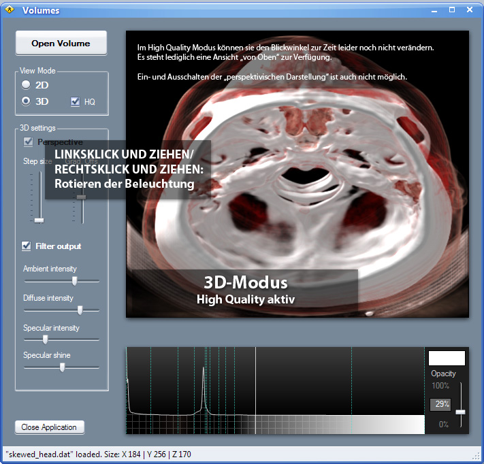Screen dimensions: 484x464
Task: Click the Specular intensity slider thumb
Action: pos(46,339)
